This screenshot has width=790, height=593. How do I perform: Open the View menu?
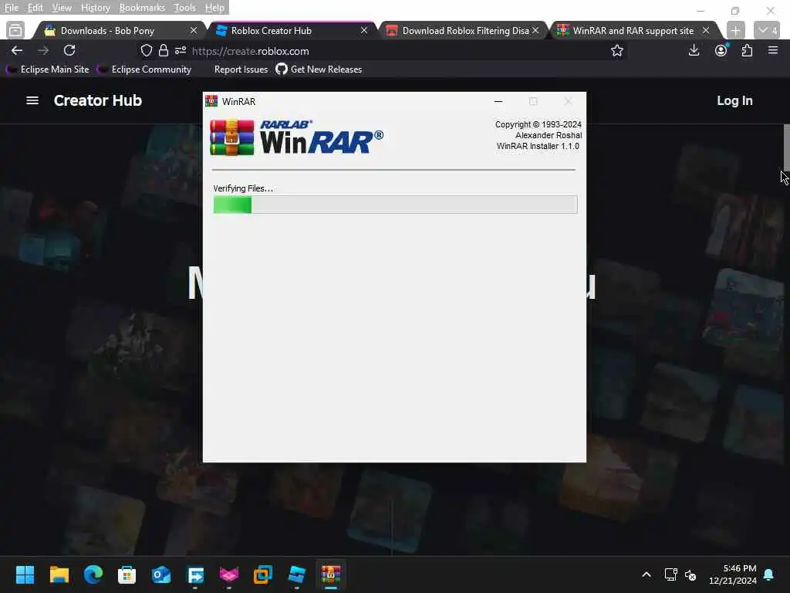coord(62,8)
